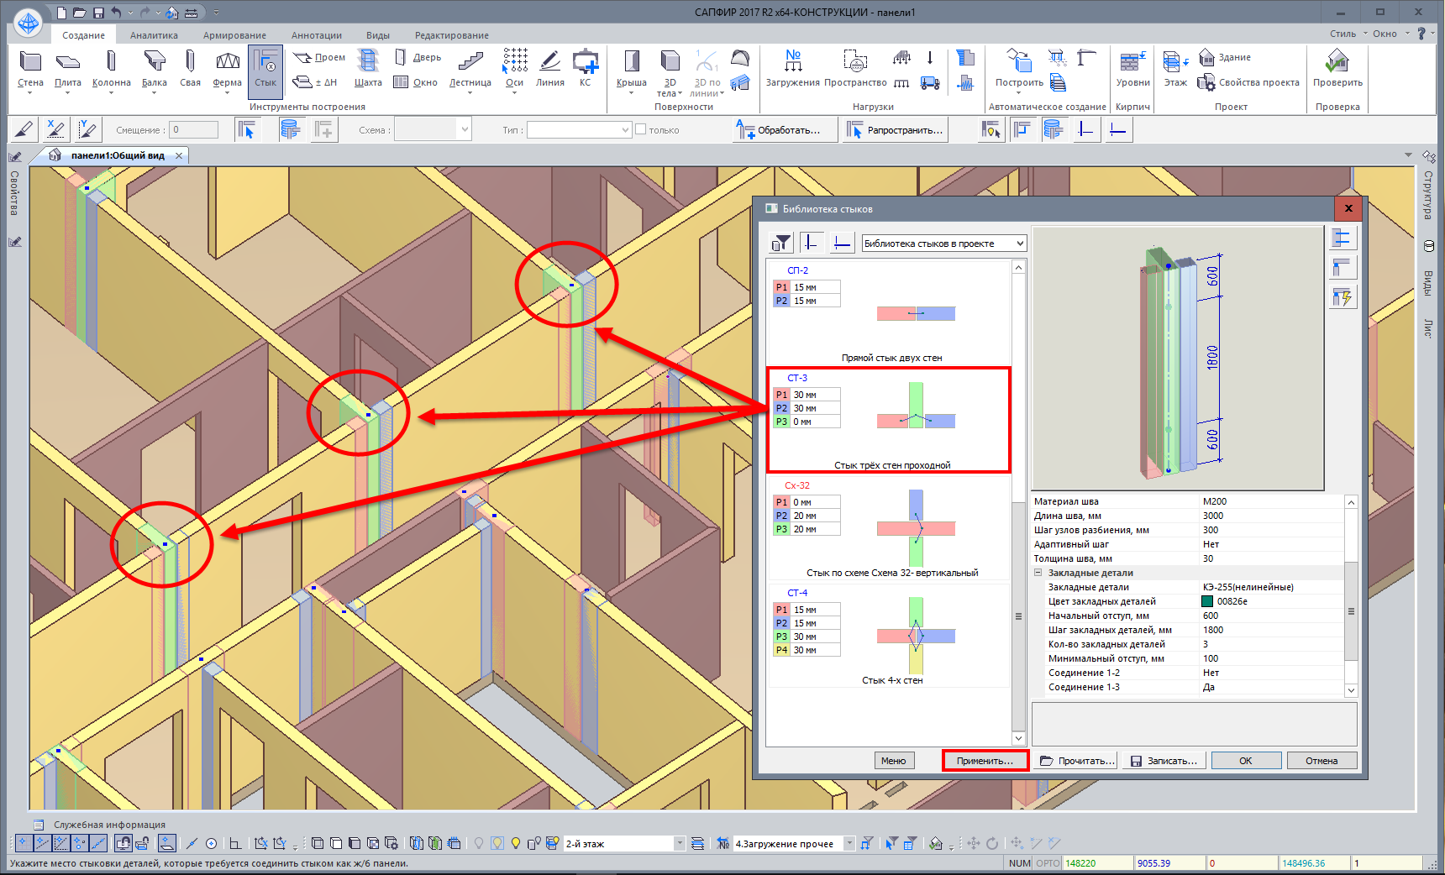Image resolution: width=1445 pixels, height=875 pixels.
Task: Expand the 2-й этаж floor dropdown
Action: (680, 843)
